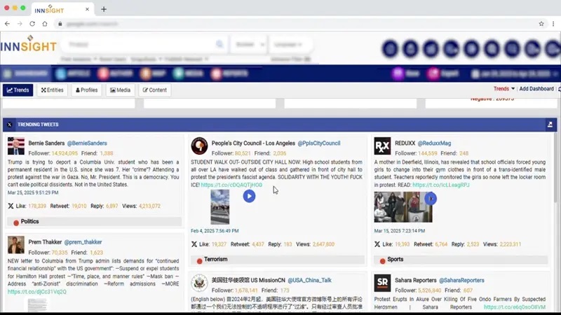Screen dimensions: 561x315
Task: Click the browser address bar
Action: tap(297, 24)
